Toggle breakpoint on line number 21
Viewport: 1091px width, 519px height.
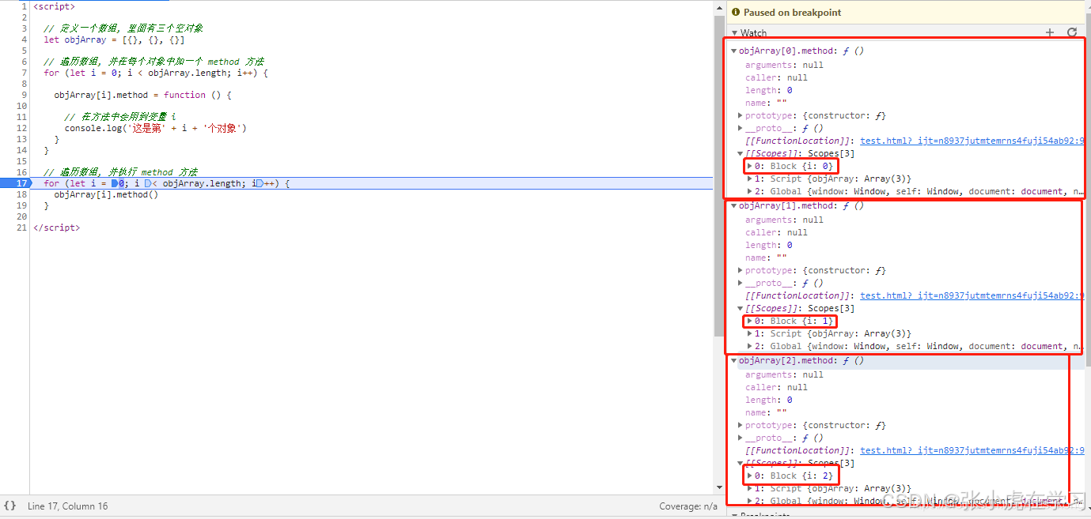(x=22, y=228)
